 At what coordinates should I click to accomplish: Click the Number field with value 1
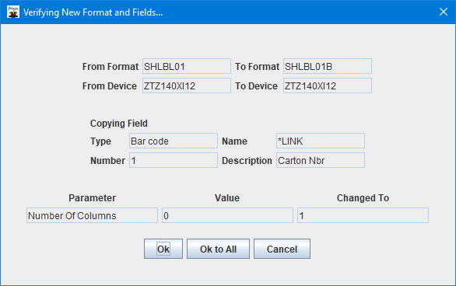click(x=174, y=160)
